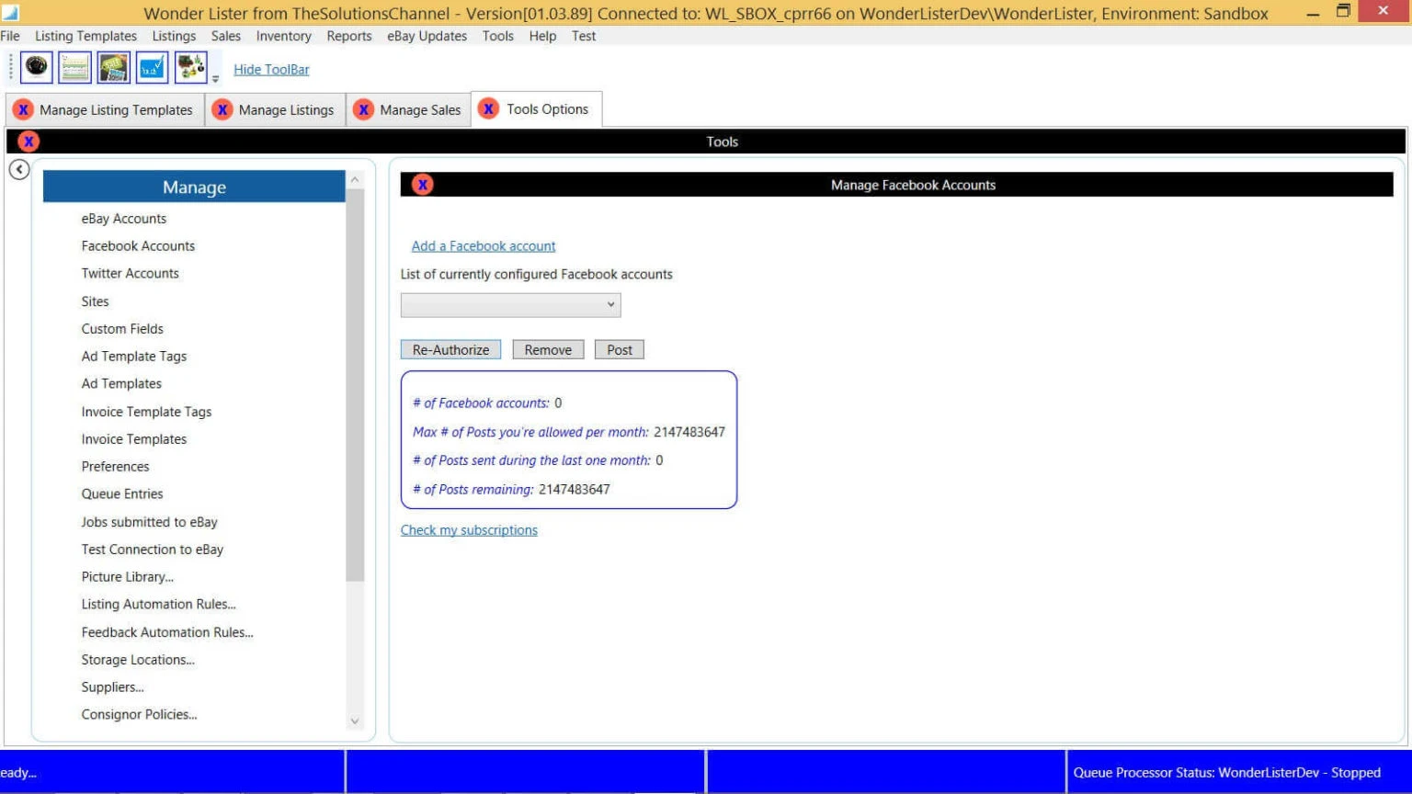The width and height of the screenshot is (1412, 794).
Task: Open the Inventory menu
Action: [283, 36]
